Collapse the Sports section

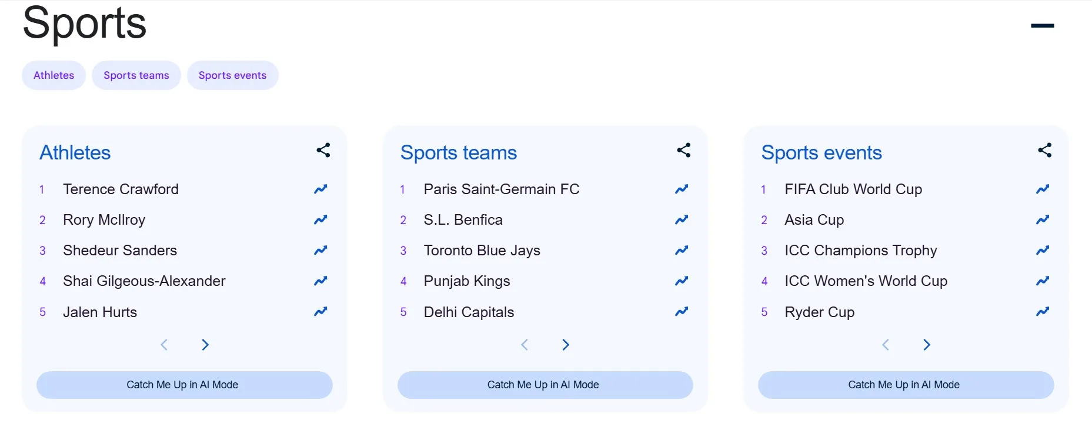[x=1043, y=25]
